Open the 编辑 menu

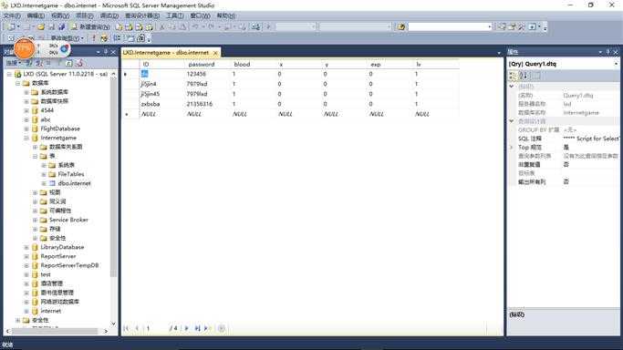36,15
